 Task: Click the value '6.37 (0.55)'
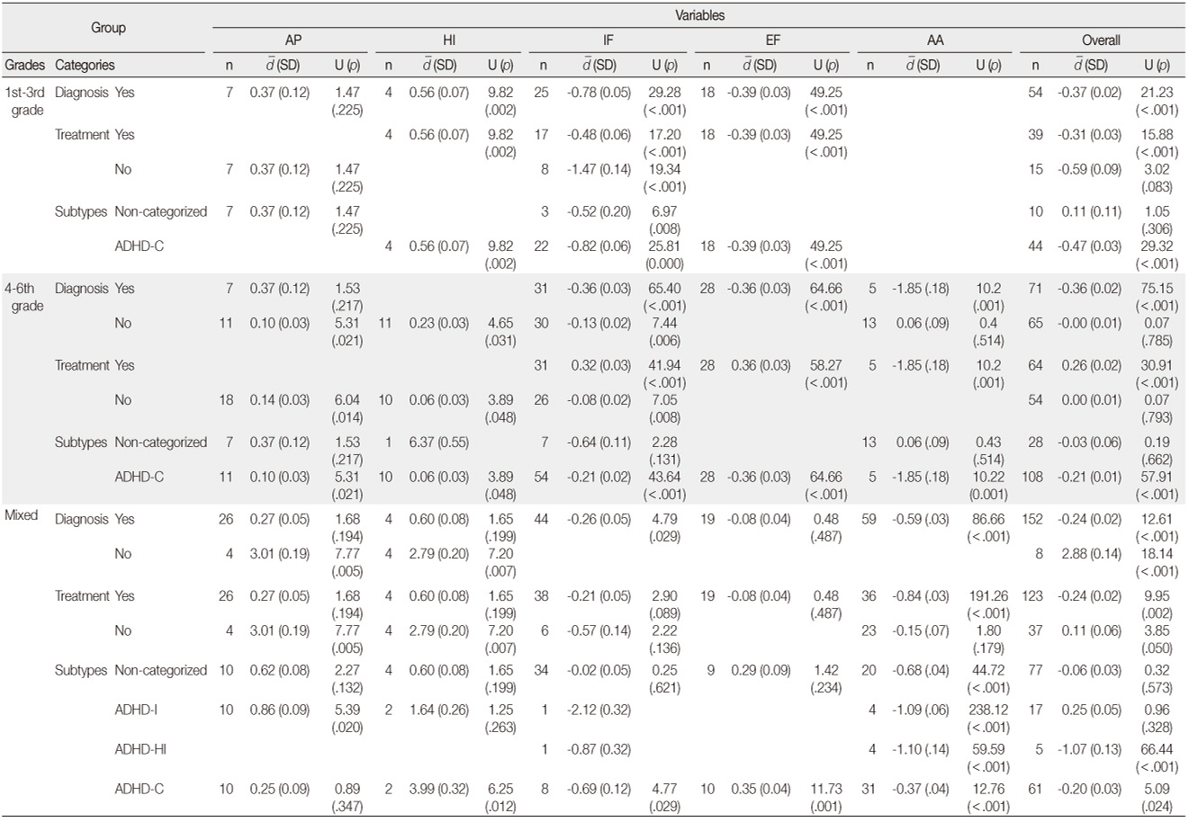pyautogui.click(x=439, y=442)
